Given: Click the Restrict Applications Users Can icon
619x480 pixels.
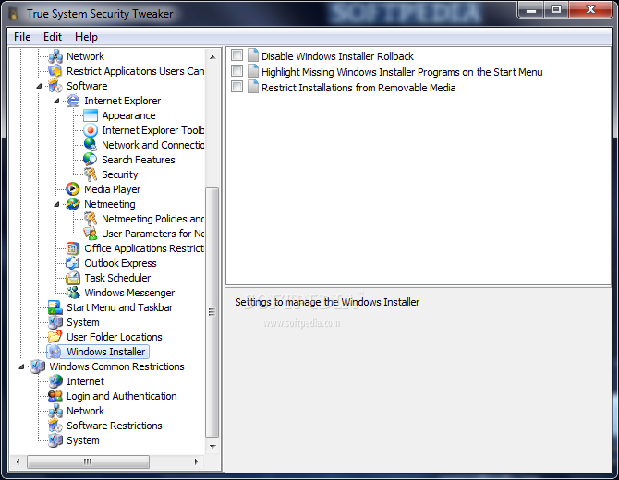Looking at the screenshot, I should (55, 71).
